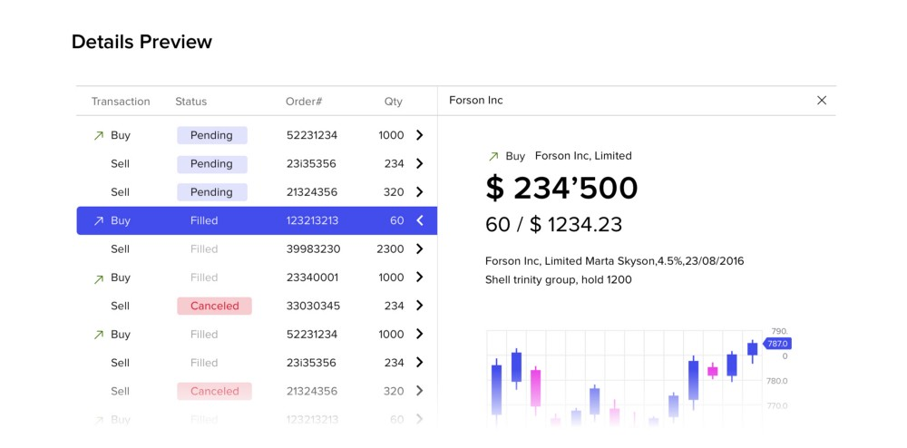Screen dimensions: 907x448
Task: Select order number 123213213 in highlighted row
Action: coord(312,220)
